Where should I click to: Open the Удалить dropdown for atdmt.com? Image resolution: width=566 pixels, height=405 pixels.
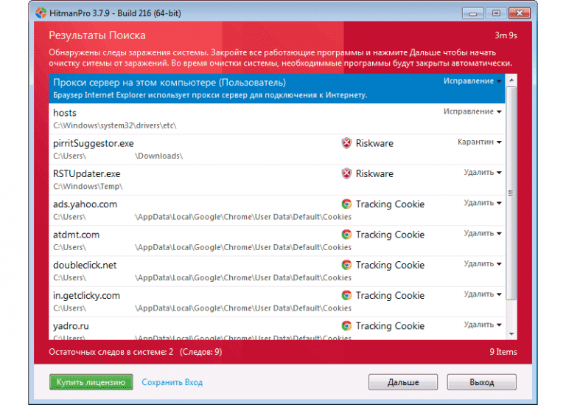pyautogui.click(x=483, y=233)
